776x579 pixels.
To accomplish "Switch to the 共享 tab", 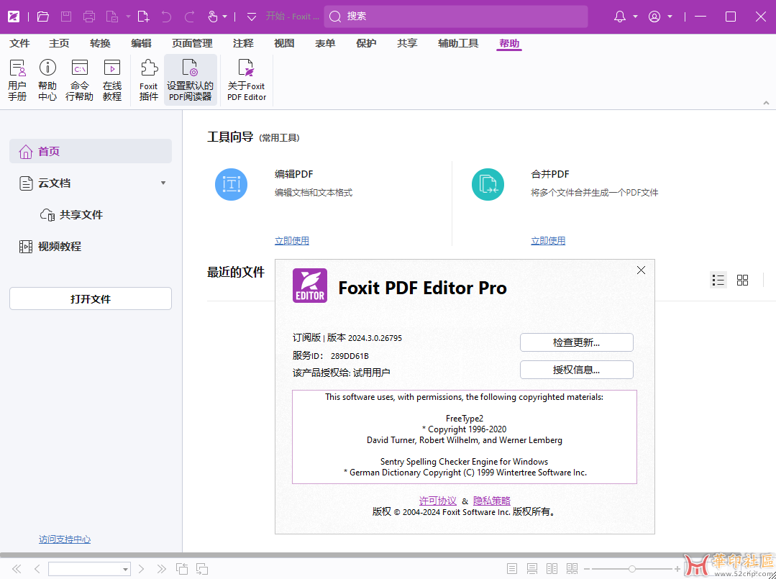I will [x=407, y=43].
